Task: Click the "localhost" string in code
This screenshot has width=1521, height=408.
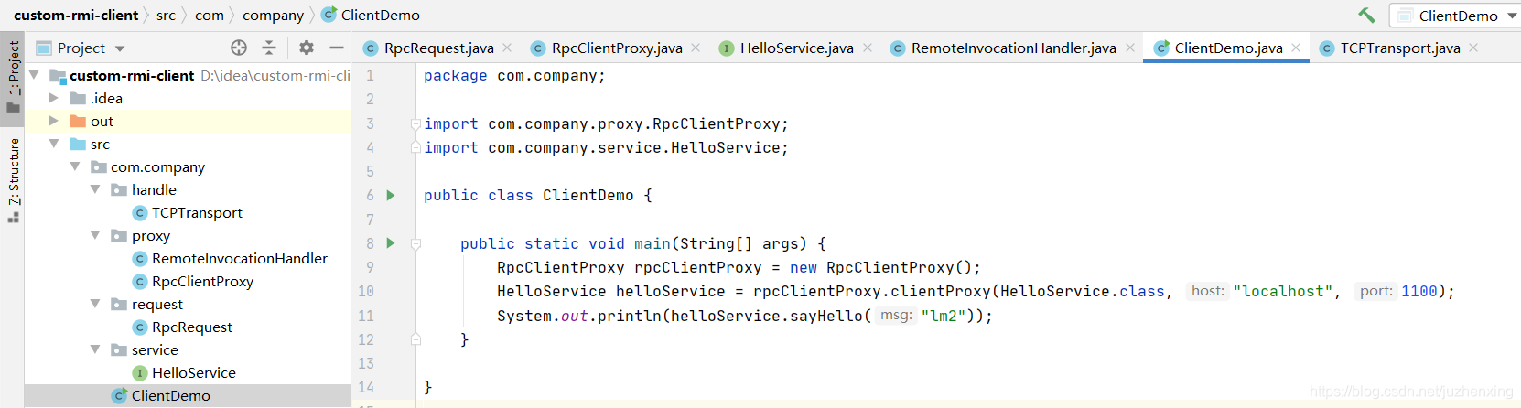Action: 1283,291
